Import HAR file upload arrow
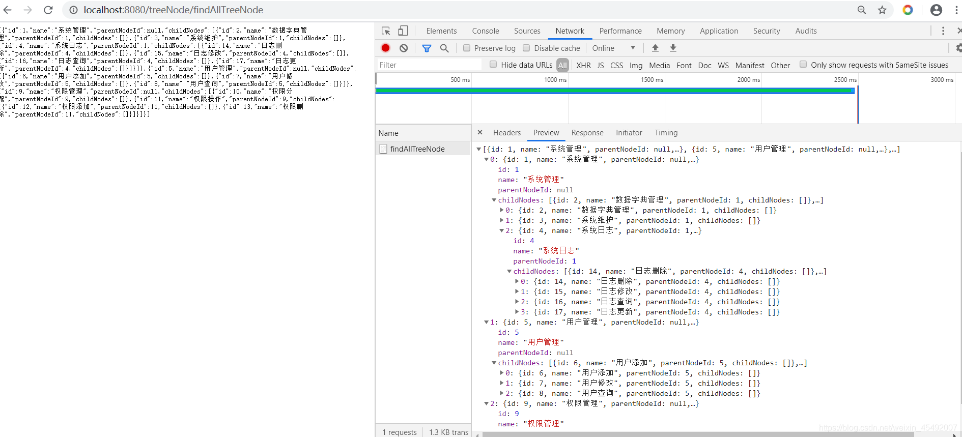The height and width of the screenshot is (437, 962). (x=655, y=48)
